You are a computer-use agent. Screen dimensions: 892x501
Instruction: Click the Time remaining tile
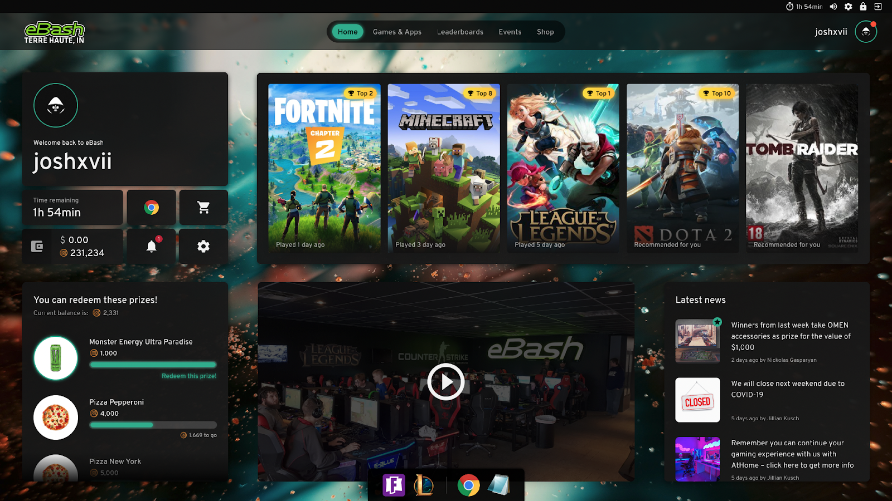(72, 208)
